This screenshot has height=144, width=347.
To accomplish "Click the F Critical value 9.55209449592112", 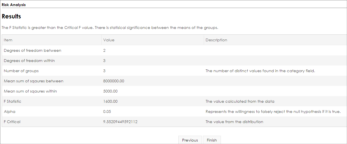I will [x=120, y=122].
